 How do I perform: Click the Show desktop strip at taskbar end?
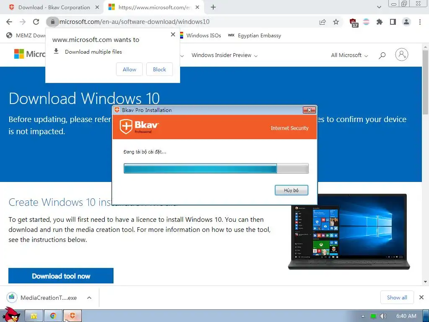click(x=426, y=316)
